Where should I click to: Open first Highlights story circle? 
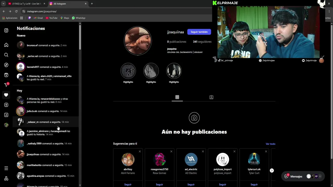tap(128, 71)
